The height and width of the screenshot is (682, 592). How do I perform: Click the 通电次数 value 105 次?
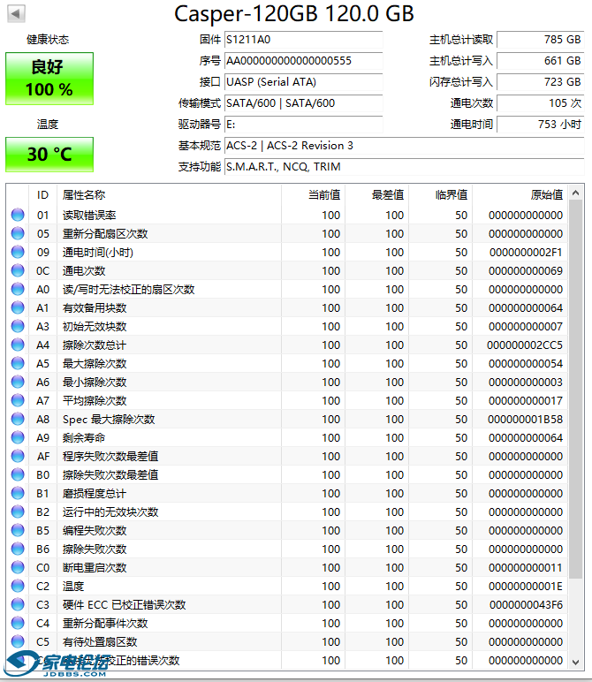540,103
